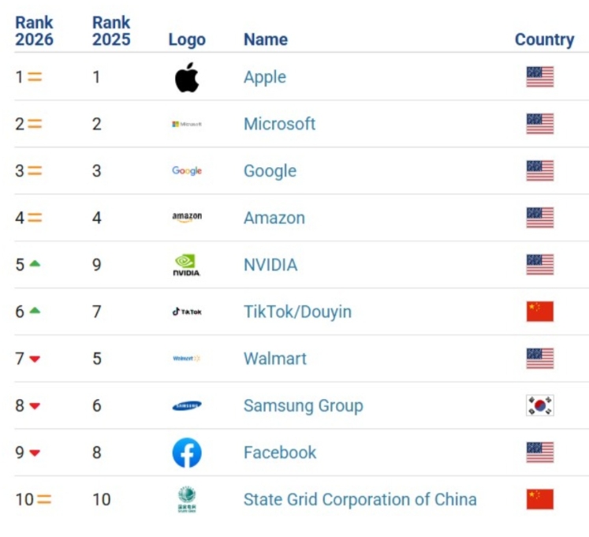Click the Amazon logo

point(187,218)
